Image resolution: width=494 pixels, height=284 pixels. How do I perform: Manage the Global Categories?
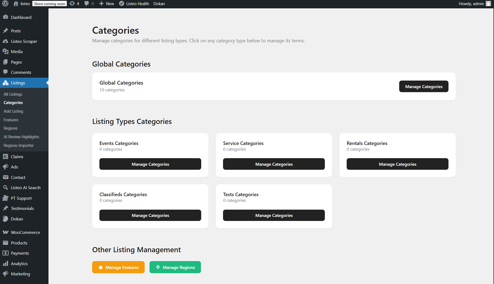[423, 86]
